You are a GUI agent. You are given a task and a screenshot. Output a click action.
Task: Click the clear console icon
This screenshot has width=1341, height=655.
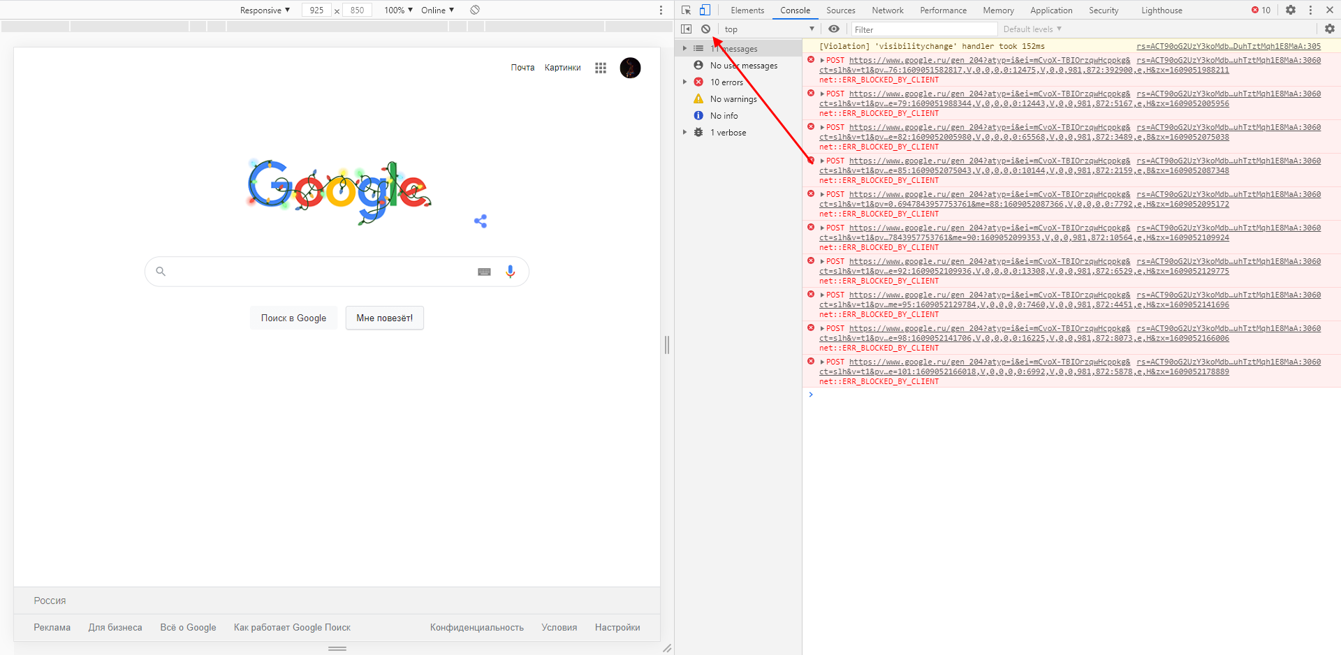click(x=706, y=29)
